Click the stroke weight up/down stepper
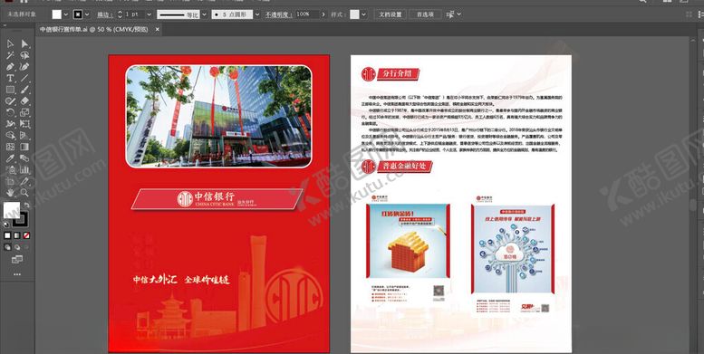This screenshot has width=704, height=354. (120, 14)
